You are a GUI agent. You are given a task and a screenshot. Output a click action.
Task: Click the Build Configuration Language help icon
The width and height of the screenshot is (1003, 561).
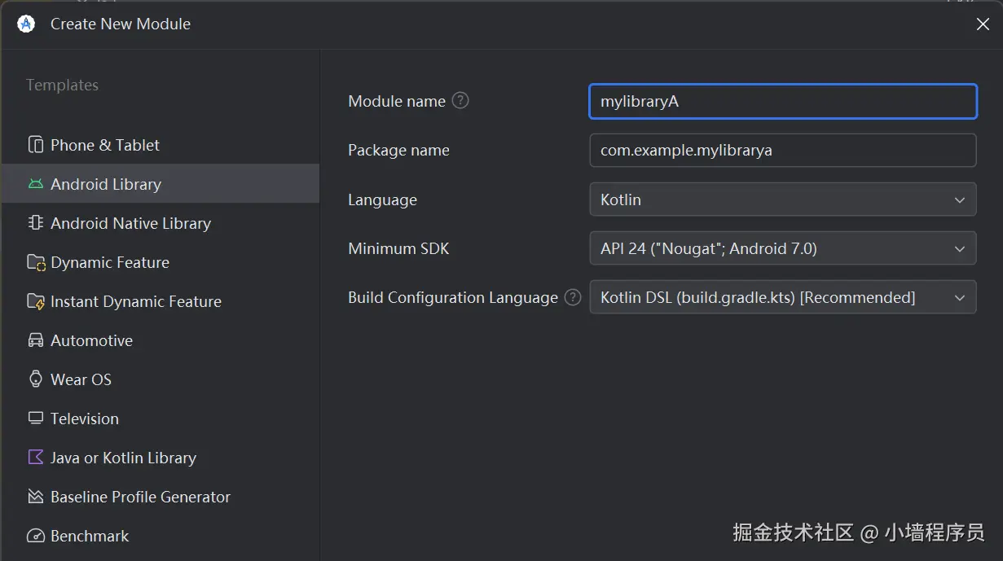click(x=573, y=297)
